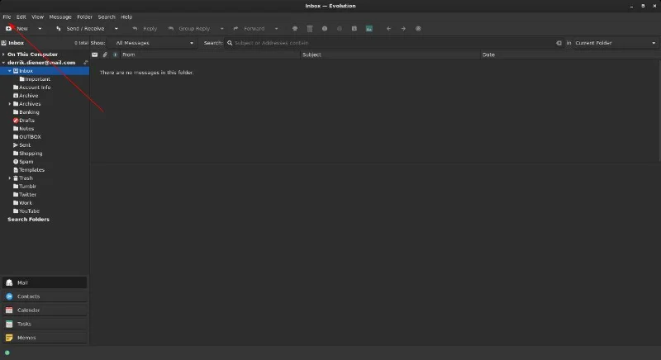Image resolution: width=661 pixels, height=360 pixels.
Task: Select the Search Folders entry
Action: (28, 220)
